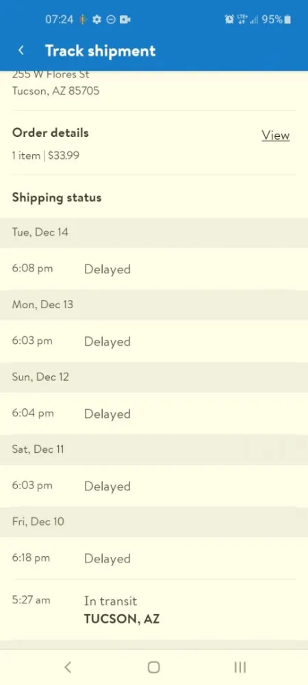308x685 pixels.
Task: Tap the Shipping status heading
Action: 57,197
